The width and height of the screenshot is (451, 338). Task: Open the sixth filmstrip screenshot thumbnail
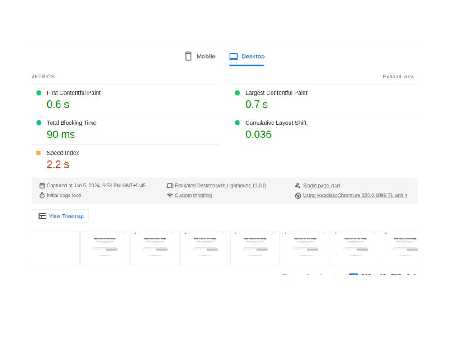pyautogui.click(x=305, y=248)
